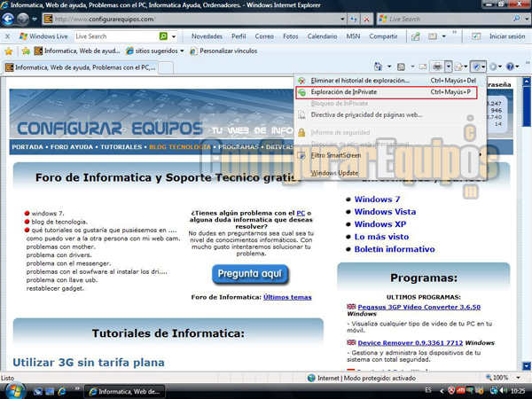The width and height of the screenshot is (532, 399).
Task: Click the magnifier search icon in Live Search
Action: [516, 19]
